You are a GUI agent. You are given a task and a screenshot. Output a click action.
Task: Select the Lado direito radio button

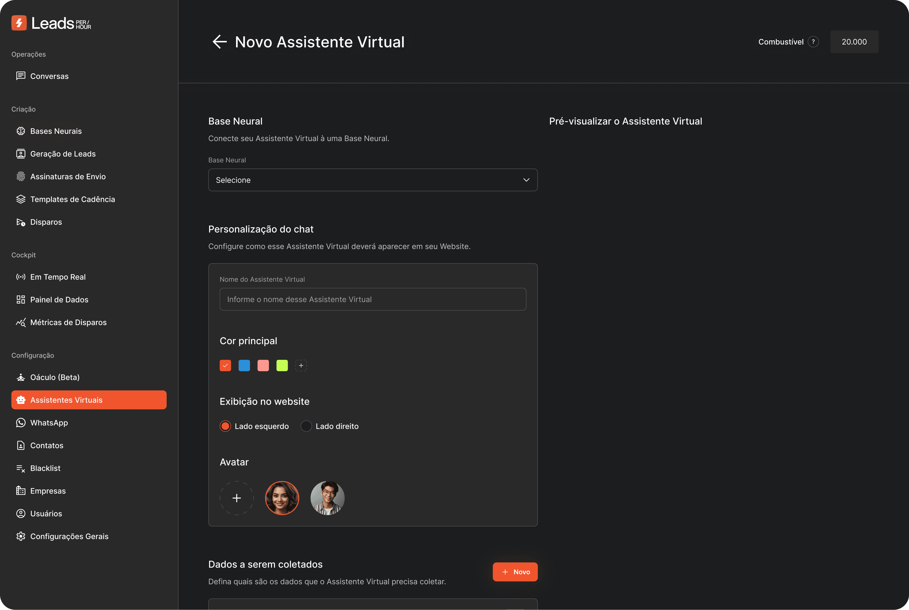pos(306,426)
